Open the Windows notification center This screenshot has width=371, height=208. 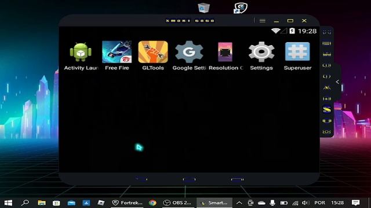coord(355,203)
